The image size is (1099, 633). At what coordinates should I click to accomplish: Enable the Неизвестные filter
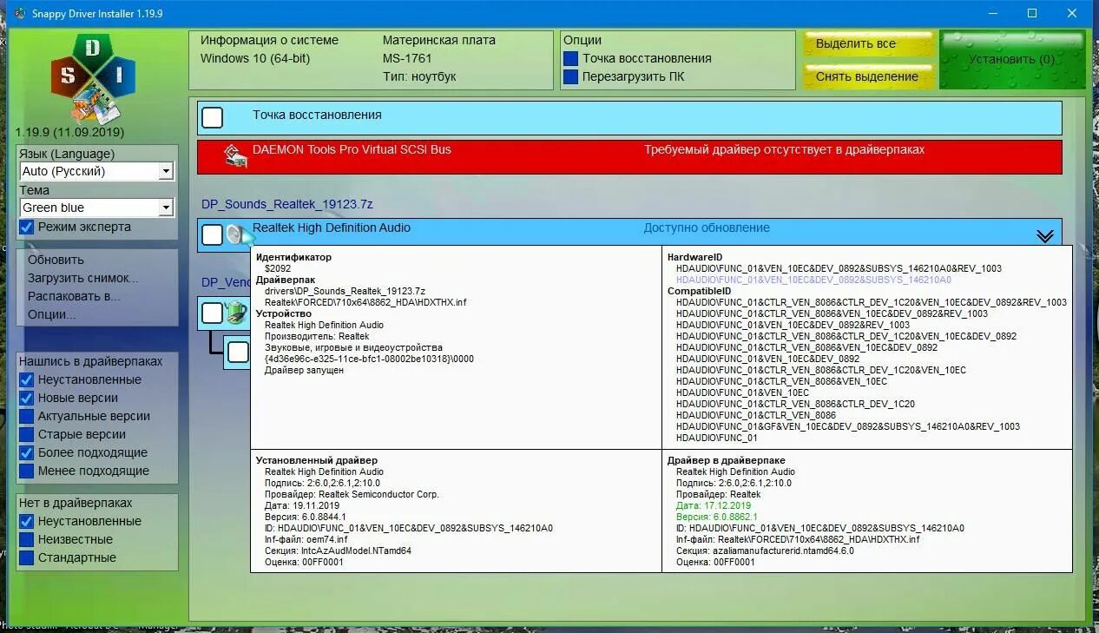tap(27, 539)
